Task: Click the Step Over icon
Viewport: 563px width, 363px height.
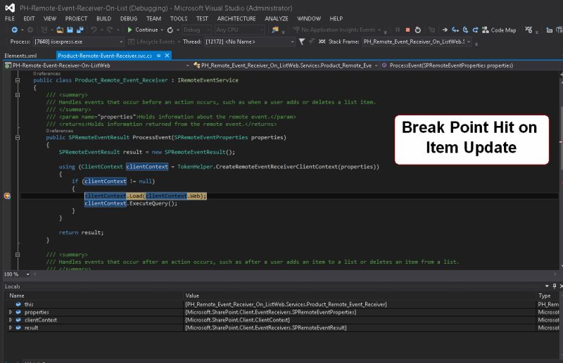Action: pos(465,30)
